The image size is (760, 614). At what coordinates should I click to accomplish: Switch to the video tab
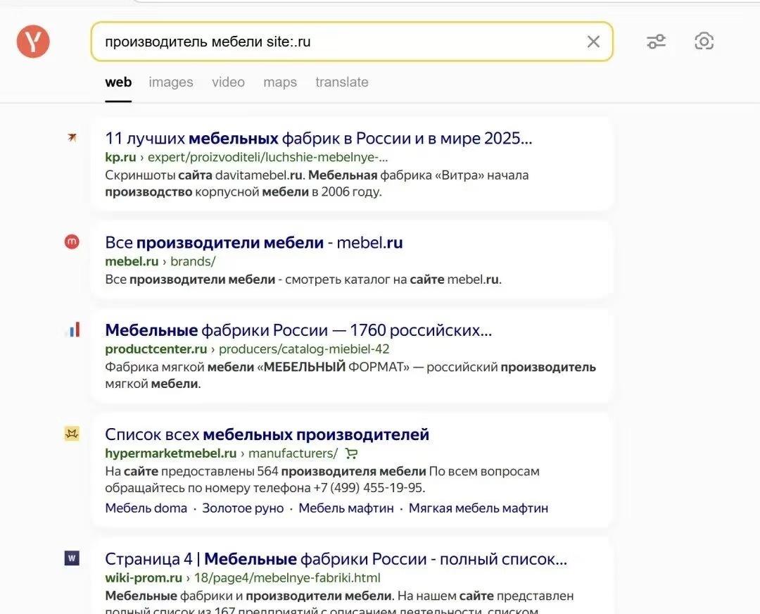click(x=228, y=82)
